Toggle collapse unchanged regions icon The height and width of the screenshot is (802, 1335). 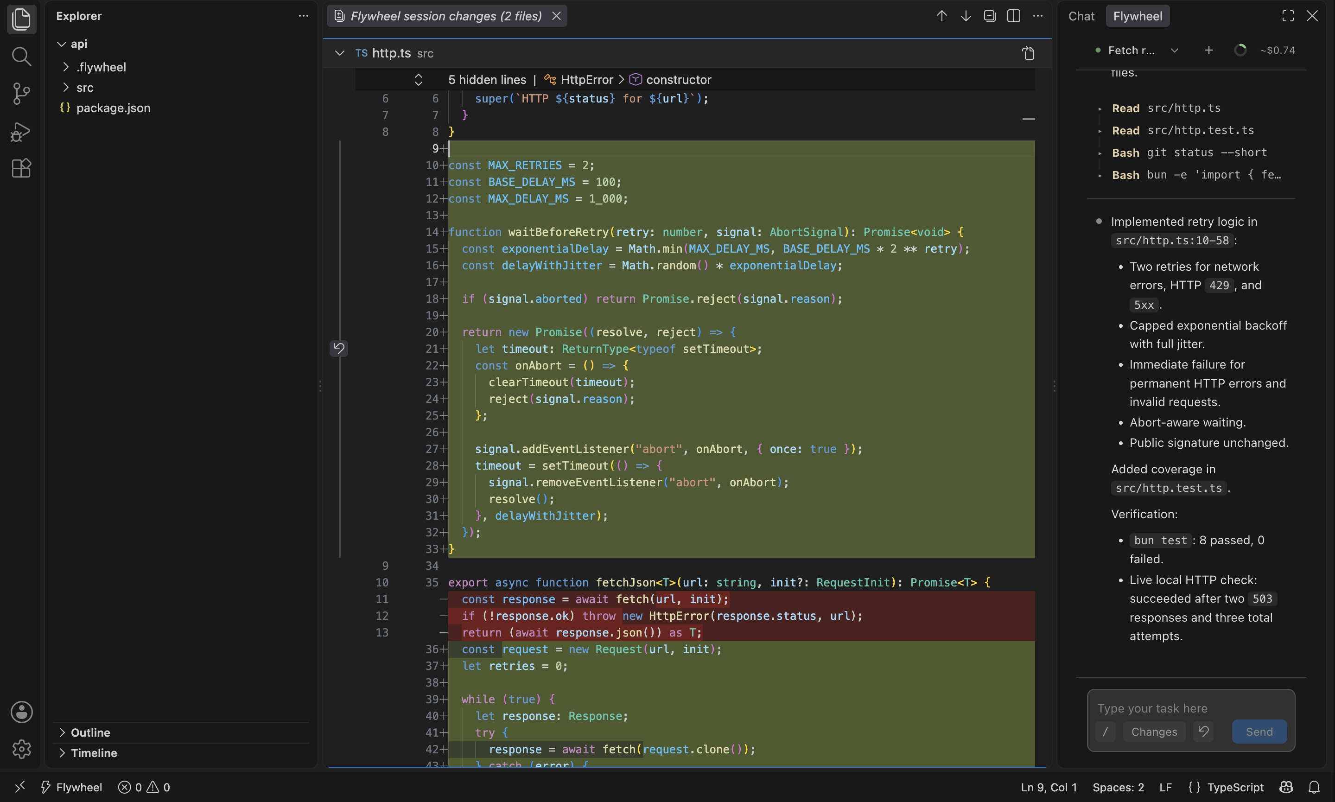point(990,16)
